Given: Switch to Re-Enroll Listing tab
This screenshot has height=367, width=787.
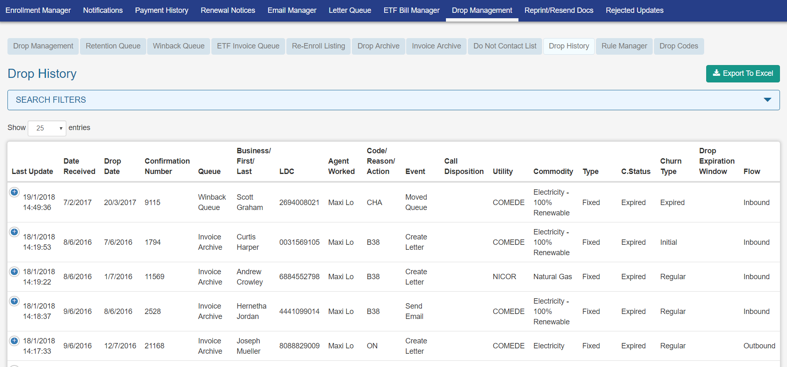Looking at the screenshot, I should tap(318, 46).
